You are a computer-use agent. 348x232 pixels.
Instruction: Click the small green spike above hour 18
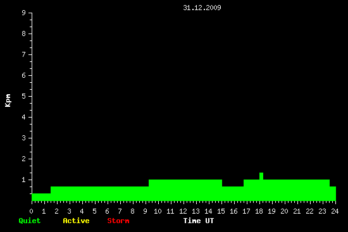(x=261, y=176)
